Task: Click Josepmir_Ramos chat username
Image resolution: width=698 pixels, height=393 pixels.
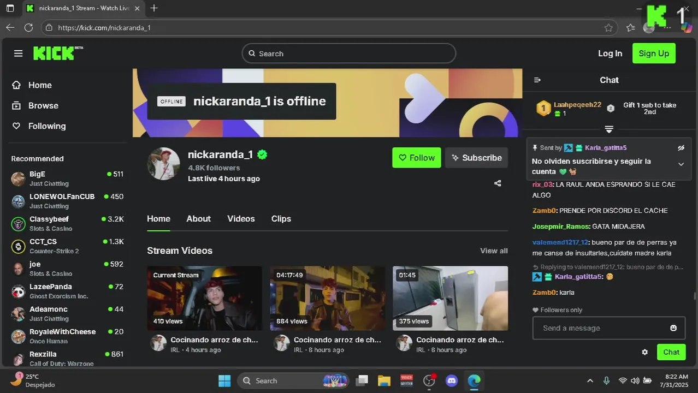Action: tap(561, 227)
